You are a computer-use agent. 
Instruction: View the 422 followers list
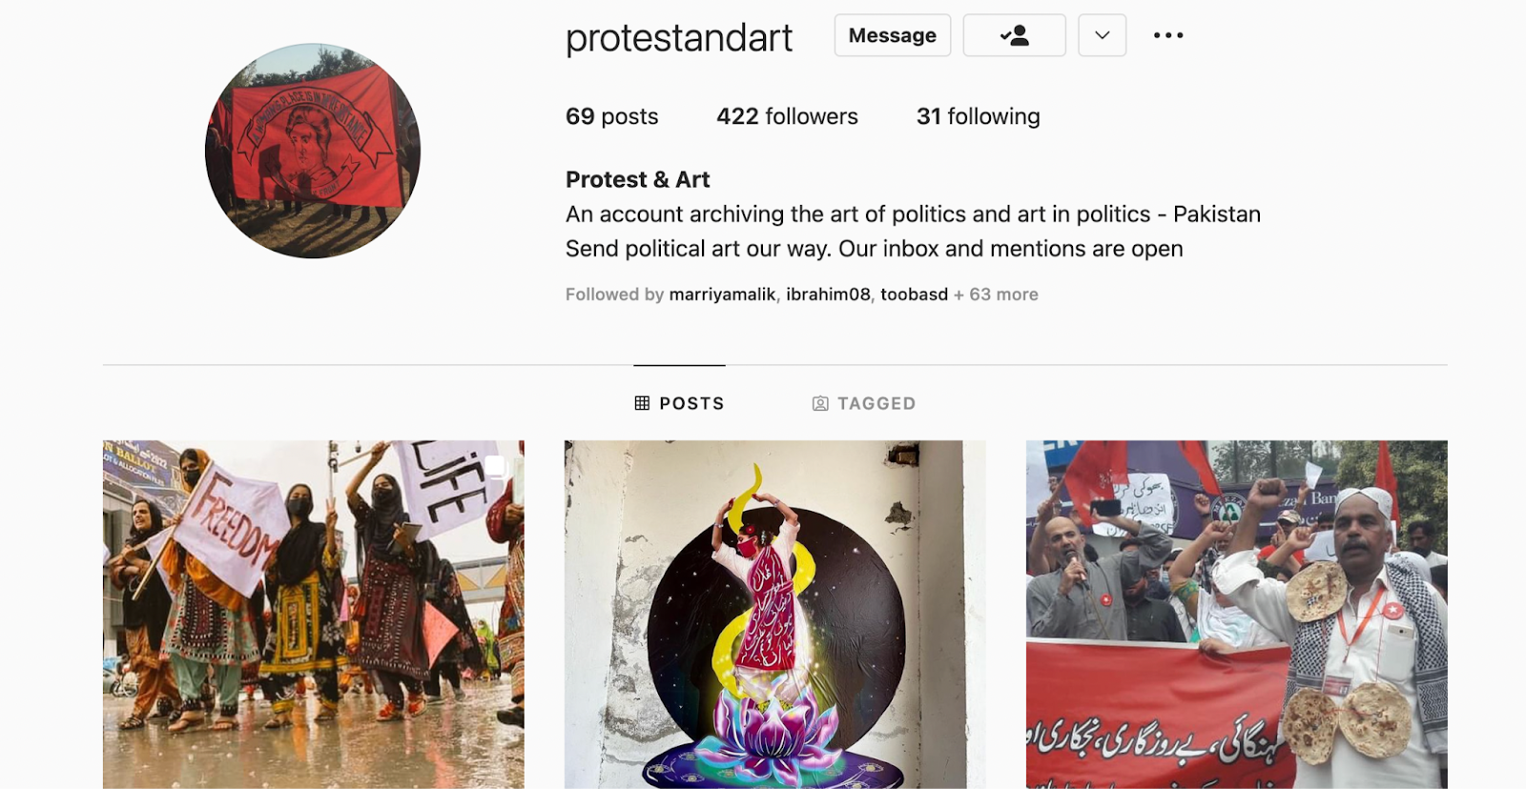point(787,116)
